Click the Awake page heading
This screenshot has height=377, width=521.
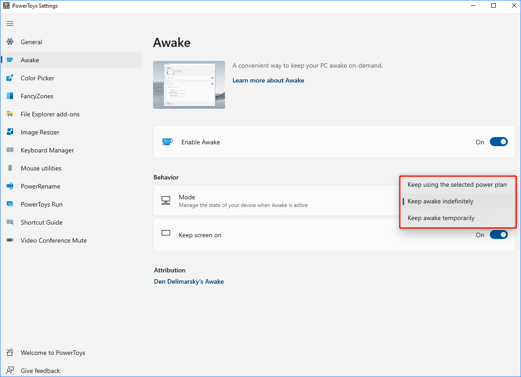coord(172,42)
